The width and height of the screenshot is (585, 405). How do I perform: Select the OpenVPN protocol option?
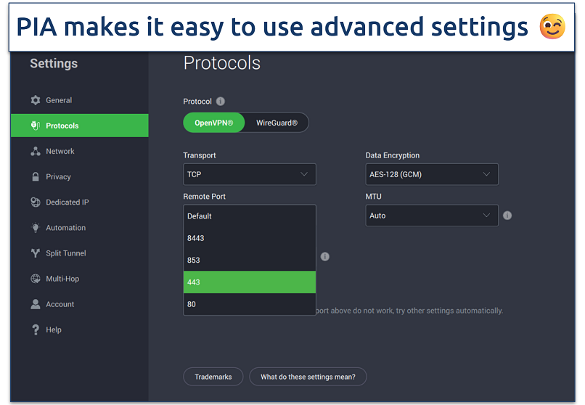pos(213,123)
